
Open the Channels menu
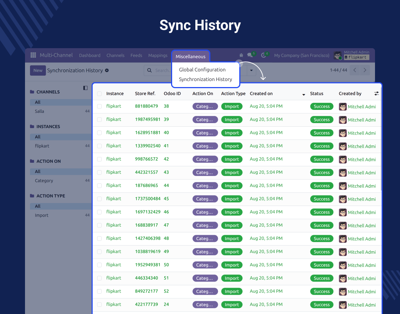coord(115,55)
